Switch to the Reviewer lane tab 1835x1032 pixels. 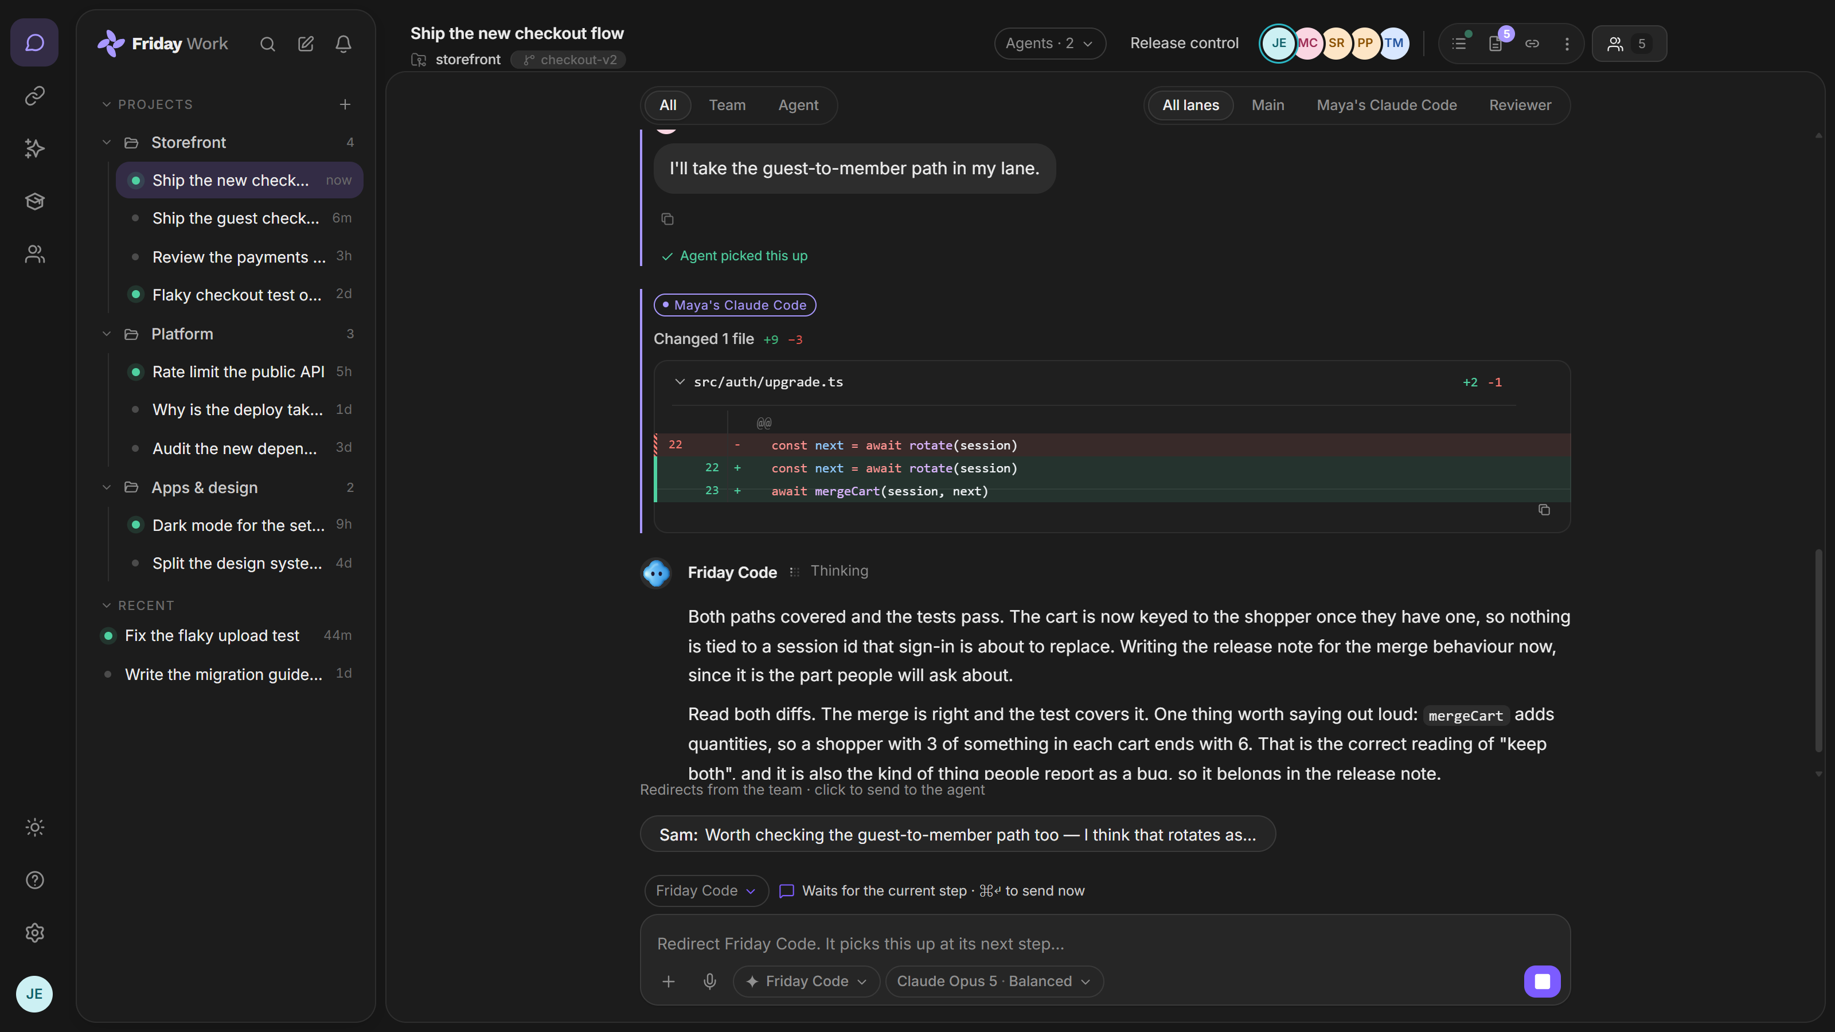[1520, 105]
